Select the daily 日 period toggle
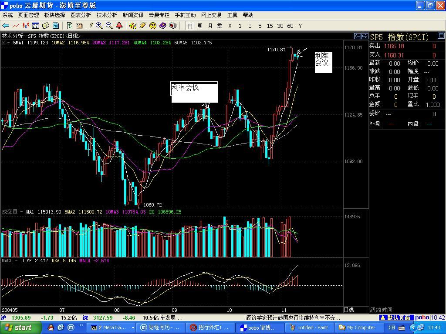446x334 pixels. (x=190, y=26)
